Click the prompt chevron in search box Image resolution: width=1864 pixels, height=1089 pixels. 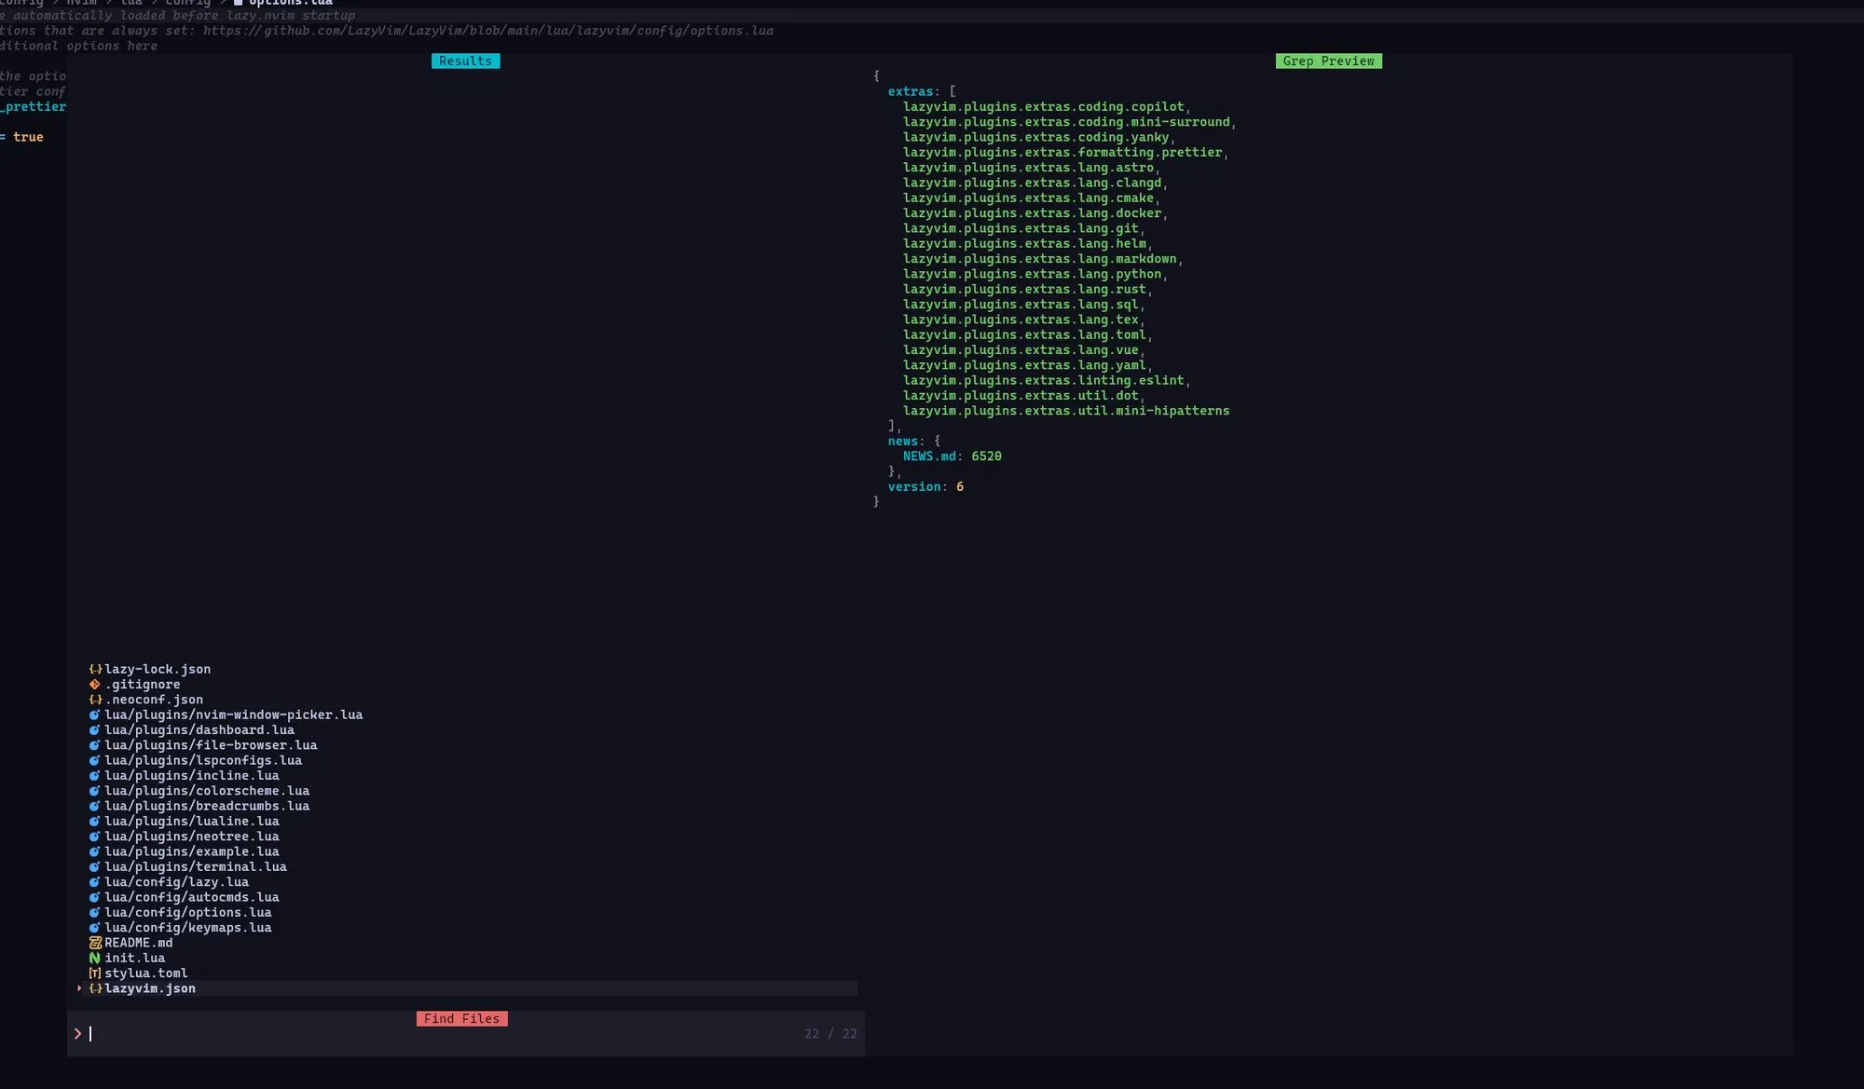coord(77,1033)
